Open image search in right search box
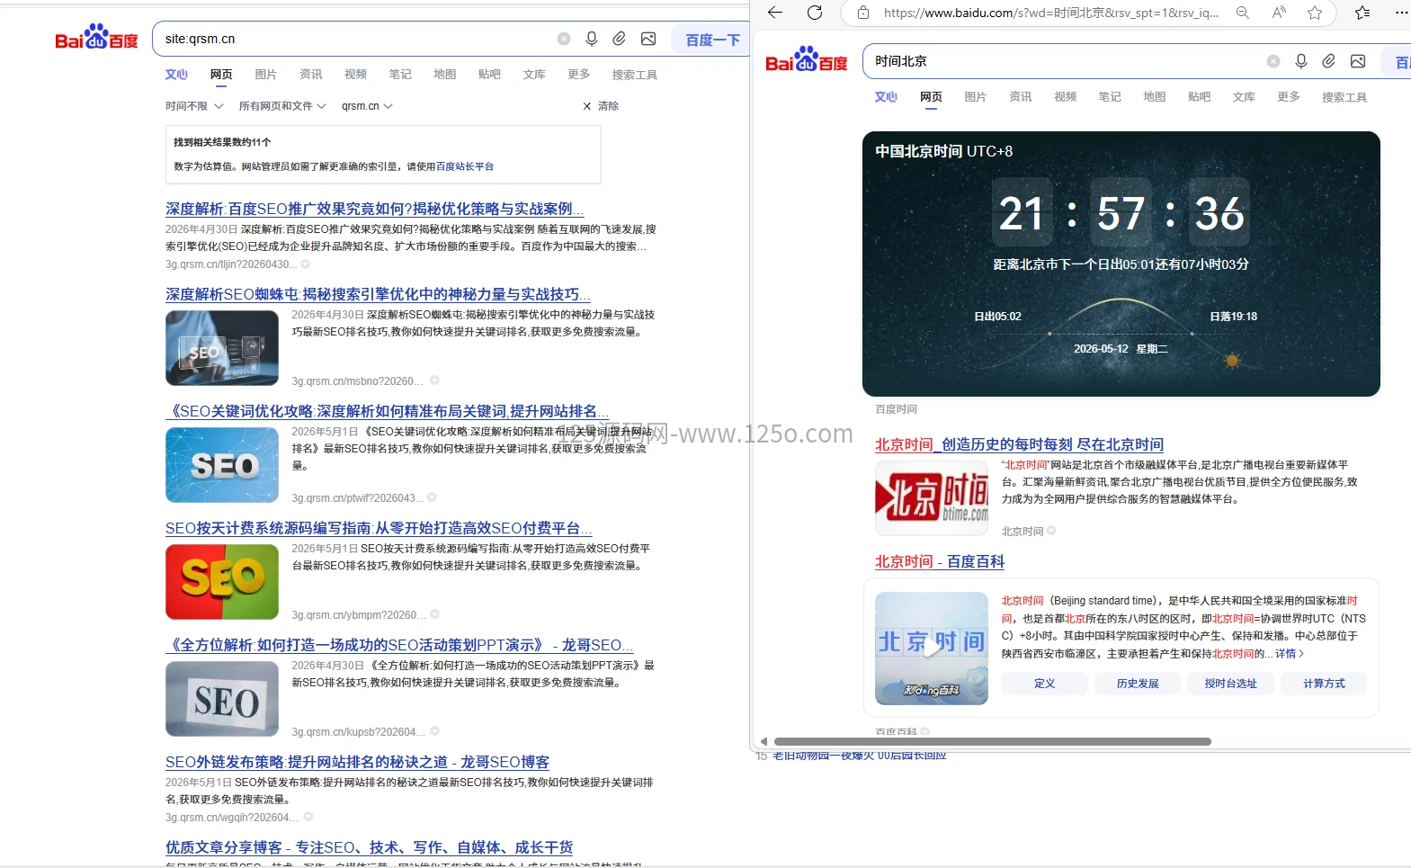The width and height of the screenshot is (1411, 868). click(x=1358, y=61)
